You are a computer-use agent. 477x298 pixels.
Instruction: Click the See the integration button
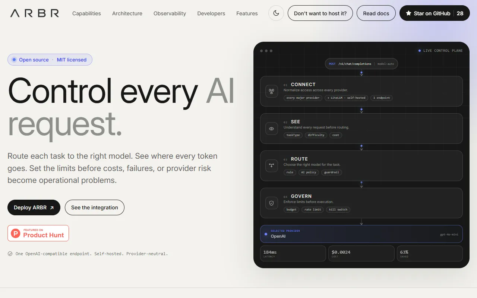95,207
